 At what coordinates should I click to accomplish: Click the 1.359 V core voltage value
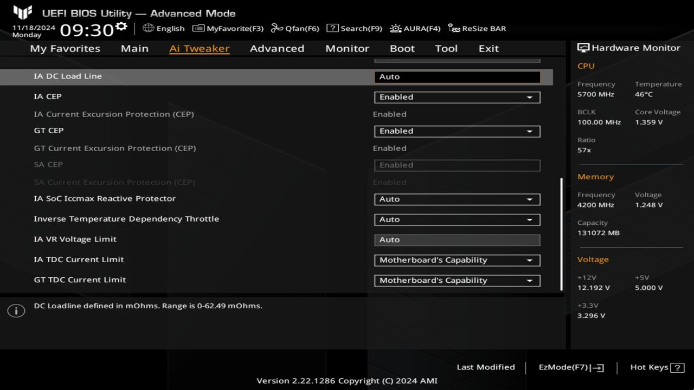[648, 122]
